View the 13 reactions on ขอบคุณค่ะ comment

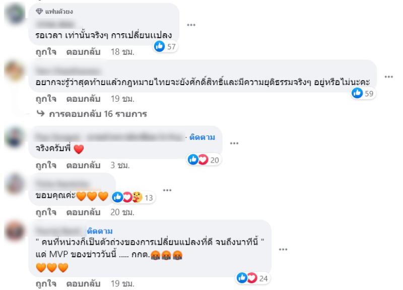click(x=132, y=197)
